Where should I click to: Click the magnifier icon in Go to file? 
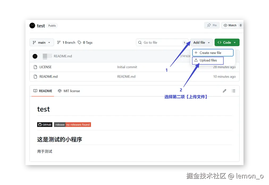(x=140, y=42)
